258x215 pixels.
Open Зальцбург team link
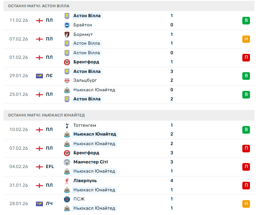click(x=85, y=80)
